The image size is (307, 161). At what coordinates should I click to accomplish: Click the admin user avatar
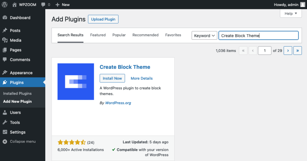(303, 5)
